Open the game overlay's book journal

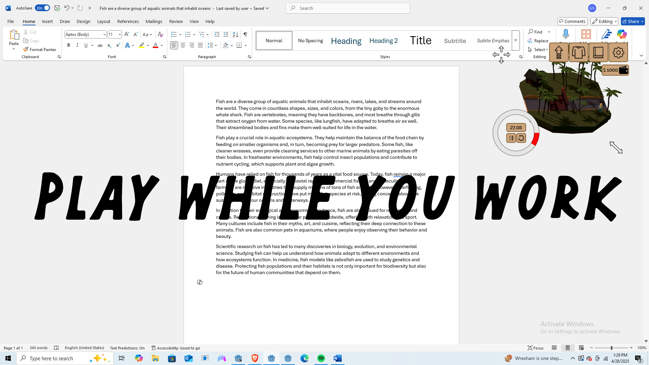pos(598,52)
